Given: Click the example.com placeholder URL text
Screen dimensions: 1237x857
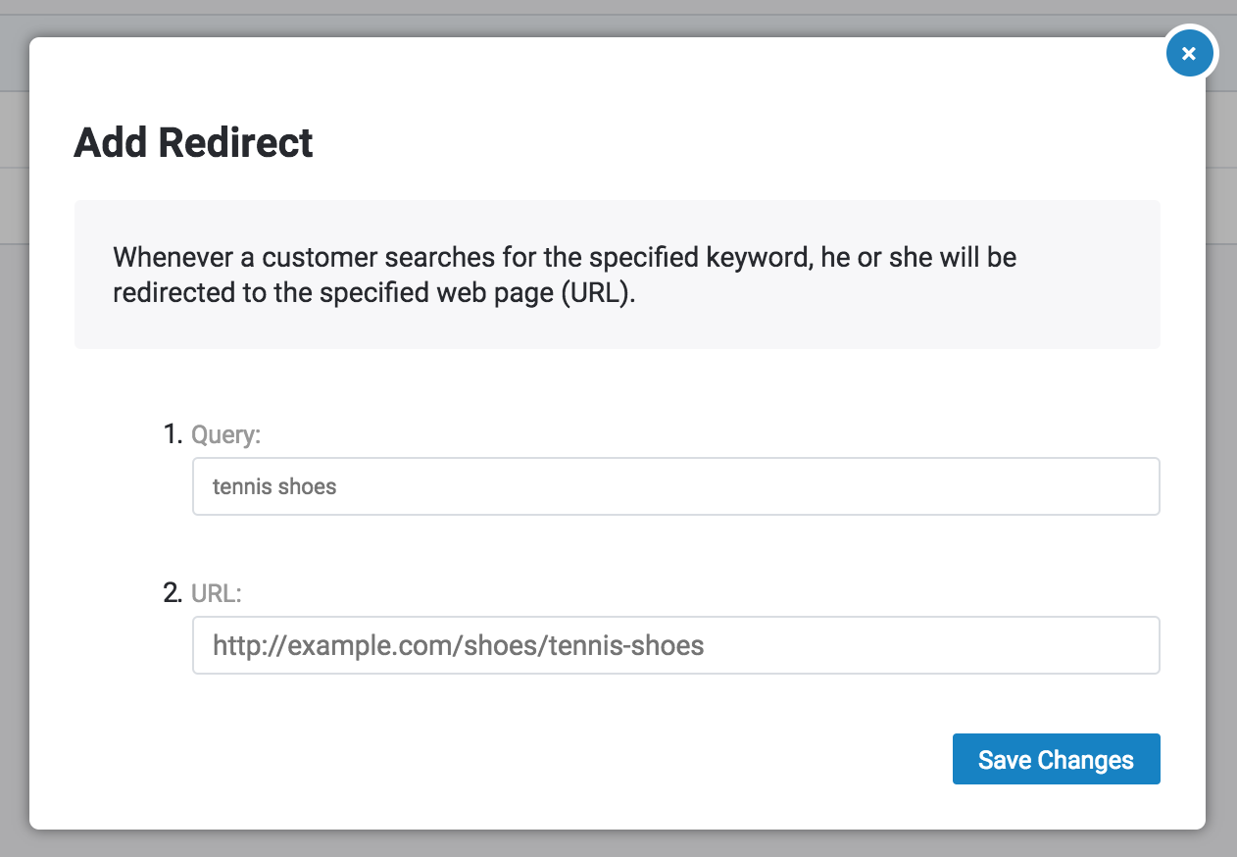Looking at the screenshot, I should (458, 645).
